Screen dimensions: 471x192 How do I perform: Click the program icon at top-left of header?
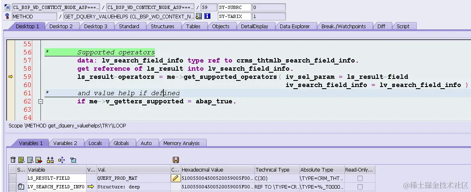[7, 7]
